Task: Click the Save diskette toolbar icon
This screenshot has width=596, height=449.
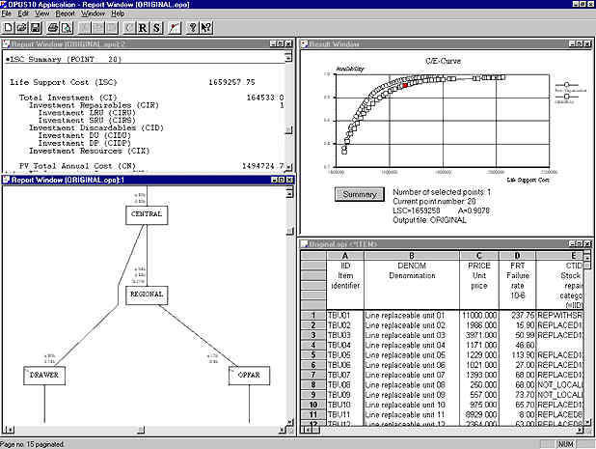Action: coord(35,27)
